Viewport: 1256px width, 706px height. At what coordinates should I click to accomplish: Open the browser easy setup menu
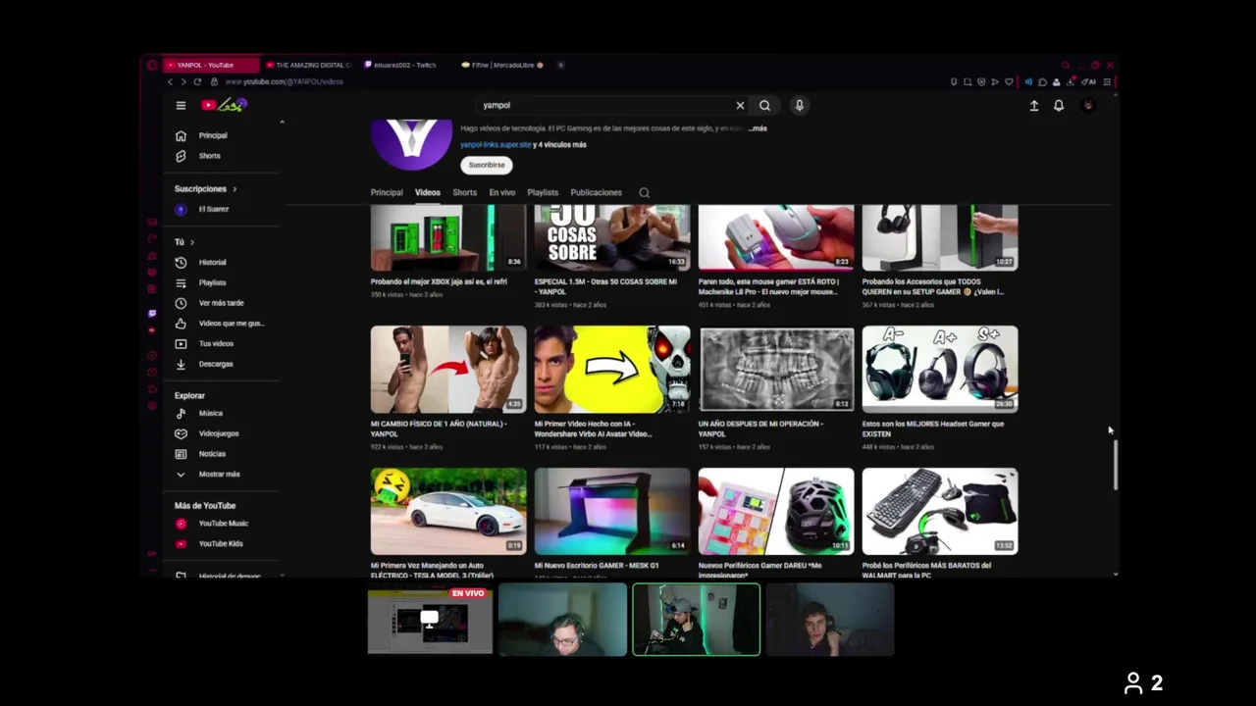[x=1107, y=81]
